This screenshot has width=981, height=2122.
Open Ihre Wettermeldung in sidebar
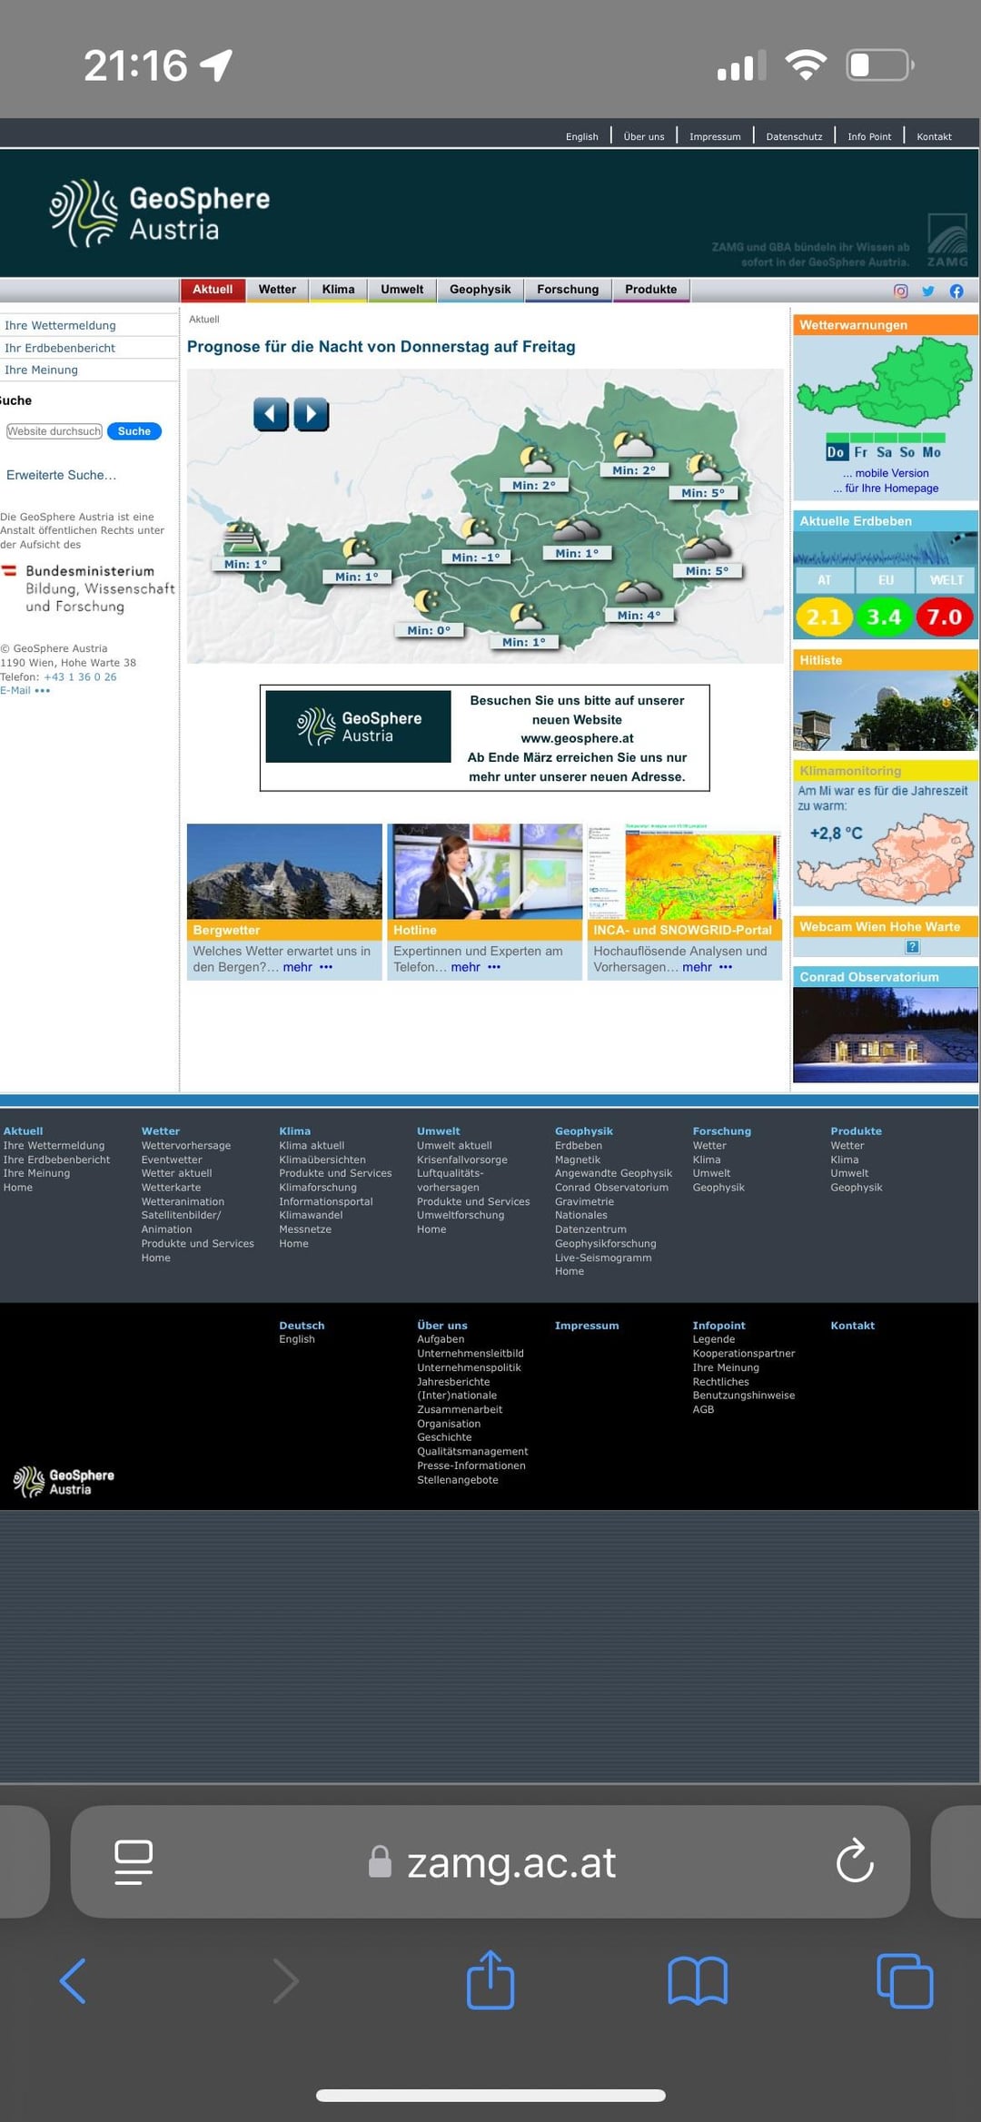click(60, 325)
